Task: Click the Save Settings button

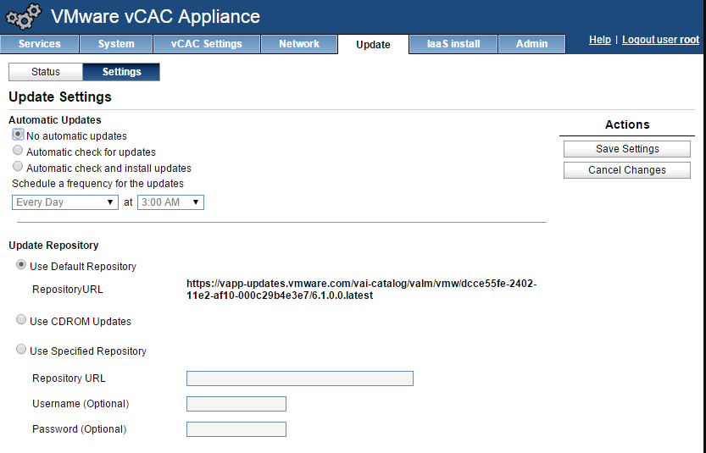Action: (627, 149)
